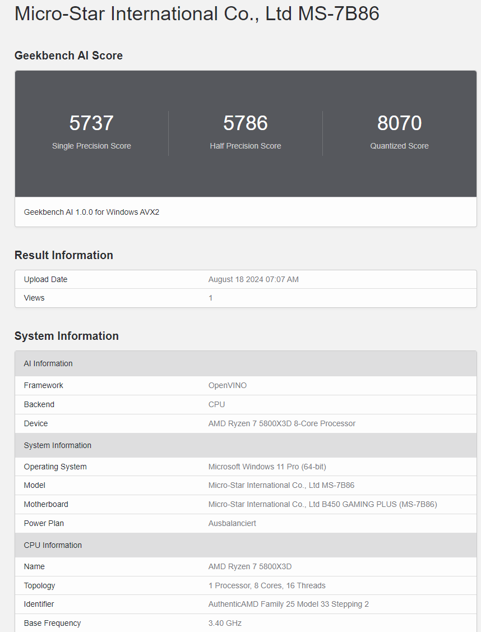Click the 'August 18 2024 07:07 AM' value
481x632 pixels.
tap(253, 279)
